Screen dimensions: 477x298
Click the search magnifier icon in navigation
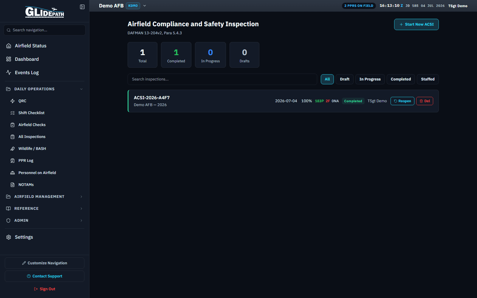point(9,30)
